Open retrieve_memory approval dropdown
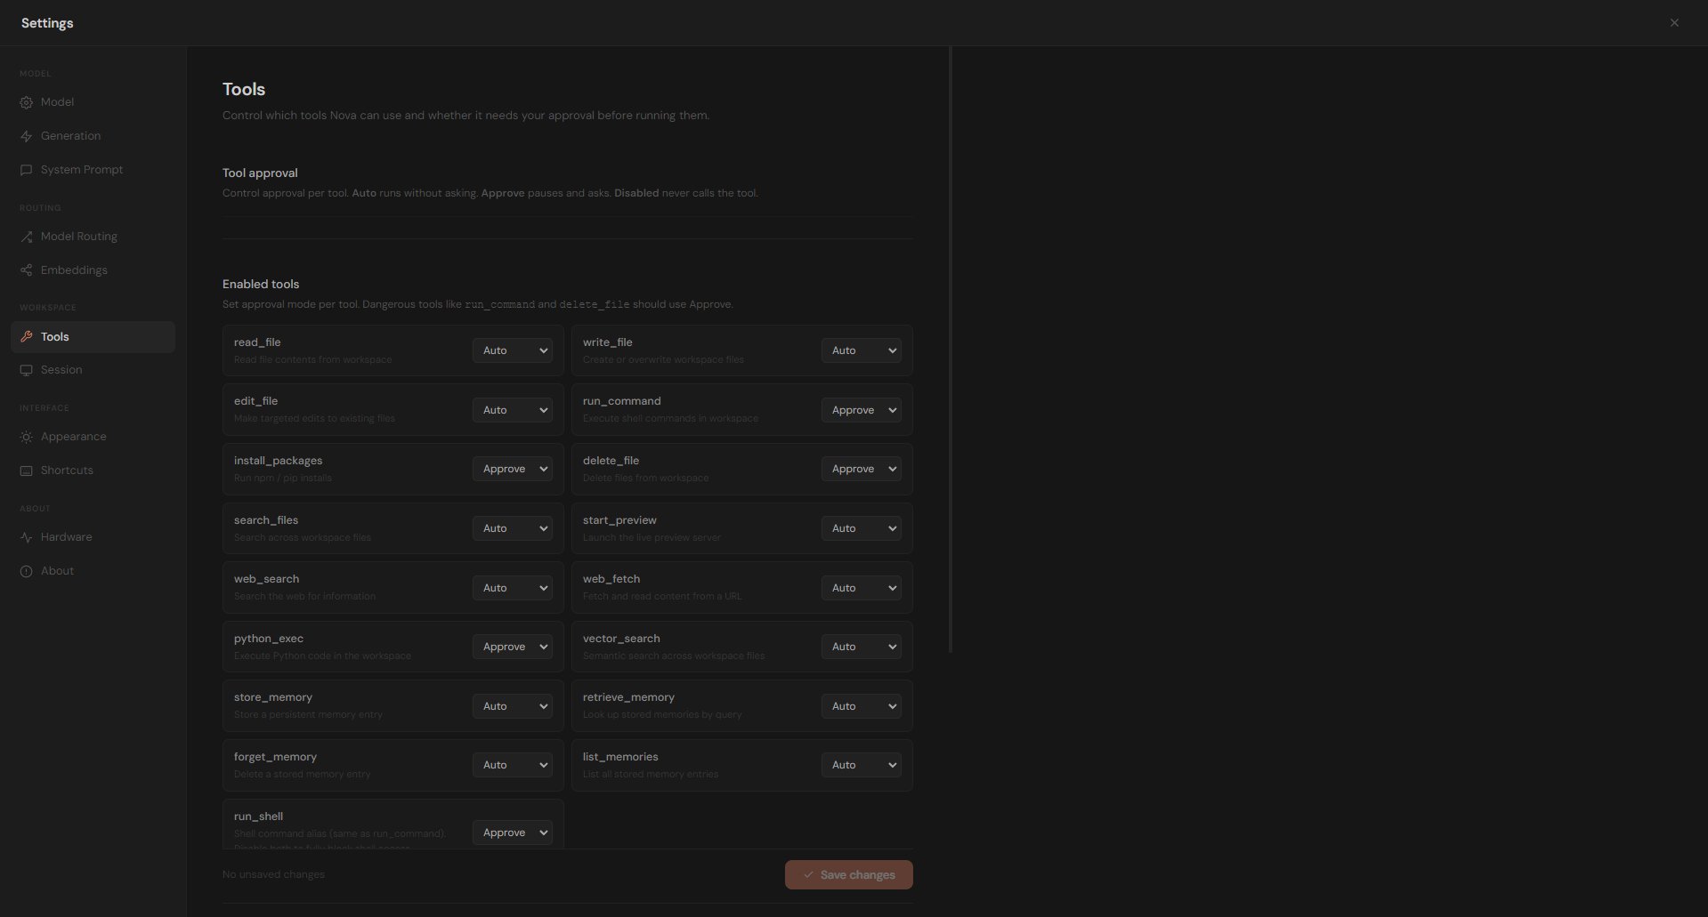 coord(862,706)
